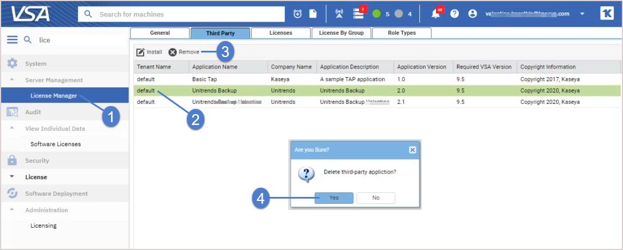Image resolution: width=623 pixels, height=250 pixels.
Task: Click the search magnifier in machine search
Action: 88,14
